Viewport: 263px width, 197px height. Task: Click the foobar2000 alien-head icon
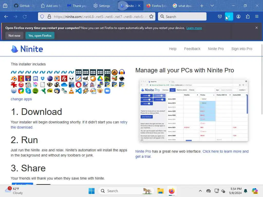pos(71,78)
